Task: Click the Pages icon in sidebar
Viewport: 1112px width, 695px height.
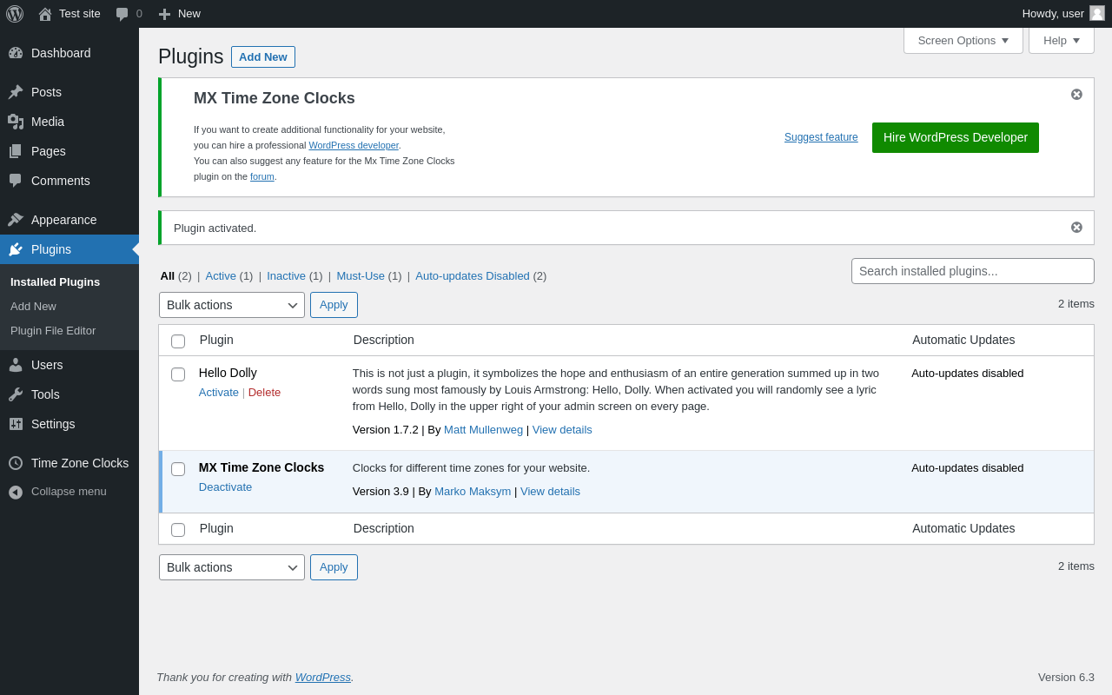Action: 16,151
